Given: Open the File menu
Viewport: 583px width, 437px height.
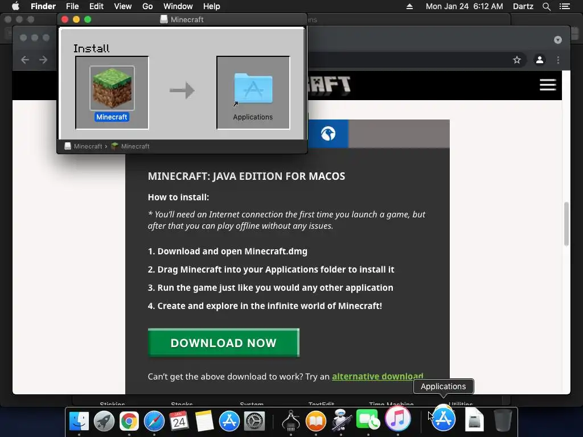Looking at the screenshot, I should (72, 6).
